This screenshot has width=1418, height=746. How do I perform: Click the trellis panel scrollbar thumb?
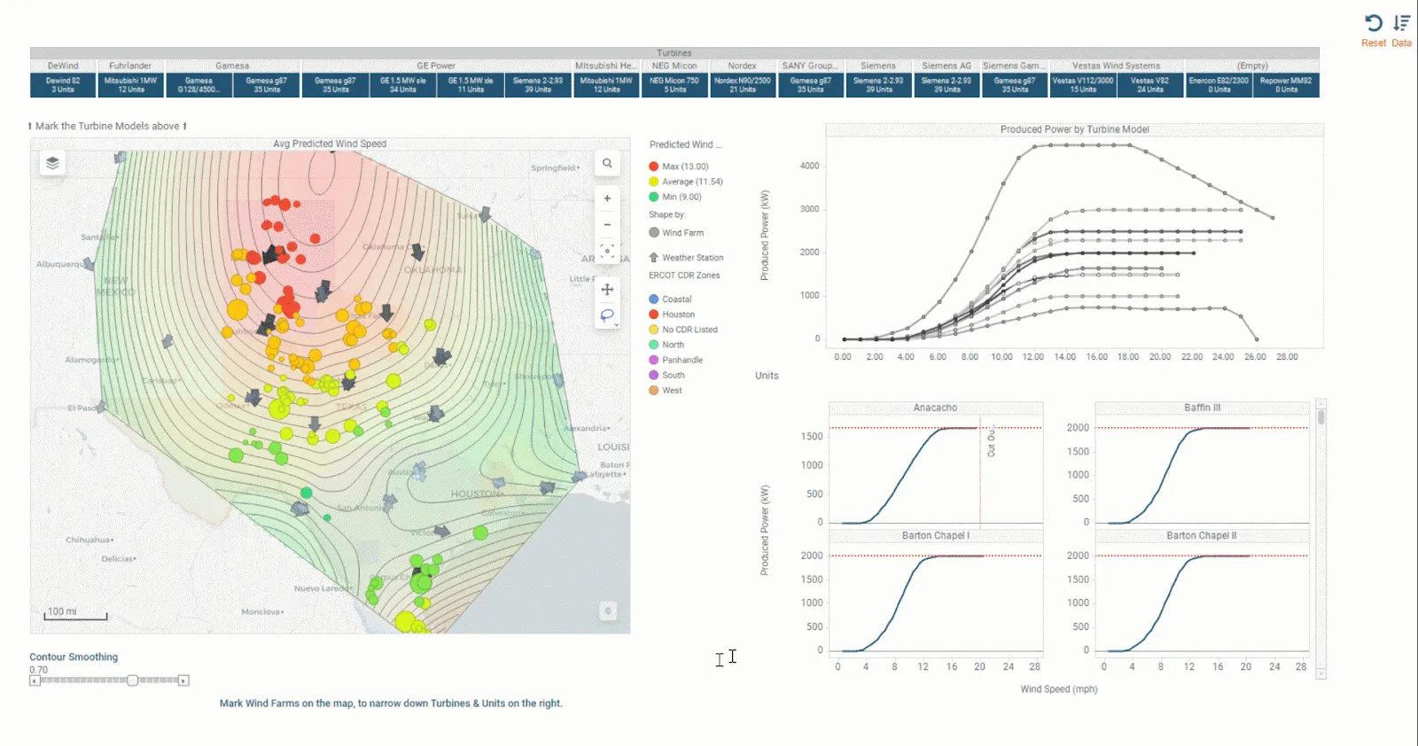[x=1321, y=416]
